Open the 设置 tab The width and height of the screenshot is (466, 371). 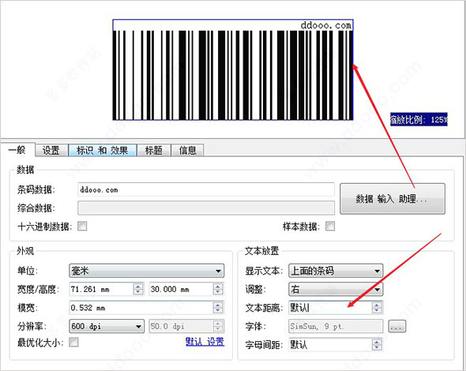click(51, 150)
